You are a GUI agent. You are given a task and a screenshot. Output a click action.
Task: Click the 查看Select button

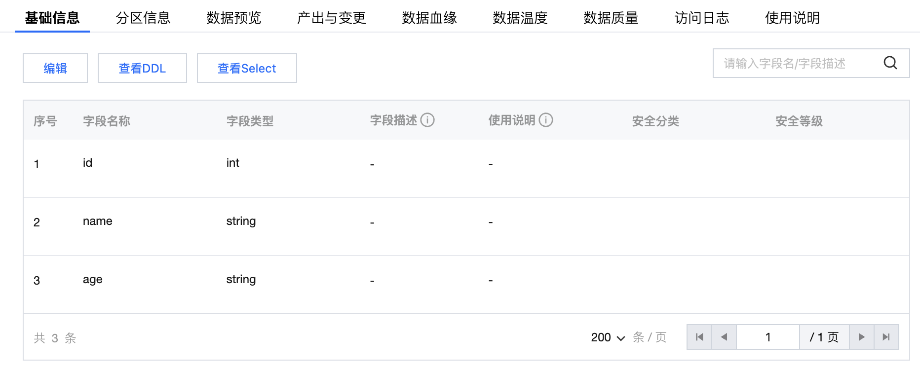[x=247, y=68]
